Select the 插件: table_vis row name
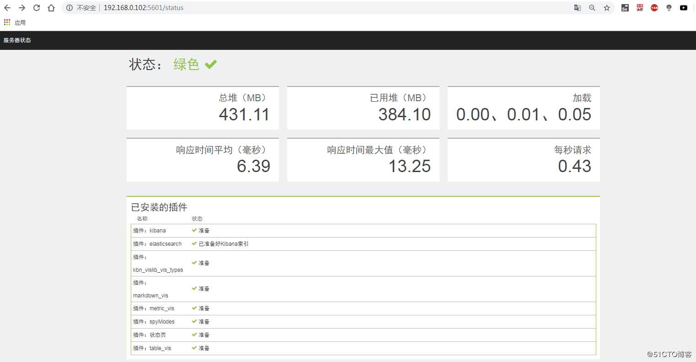The image size is (696, 362). pos(152,348)
